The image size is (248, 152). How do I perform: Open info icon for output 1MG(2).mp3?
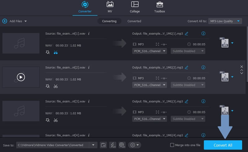click(x=203, y=67)
